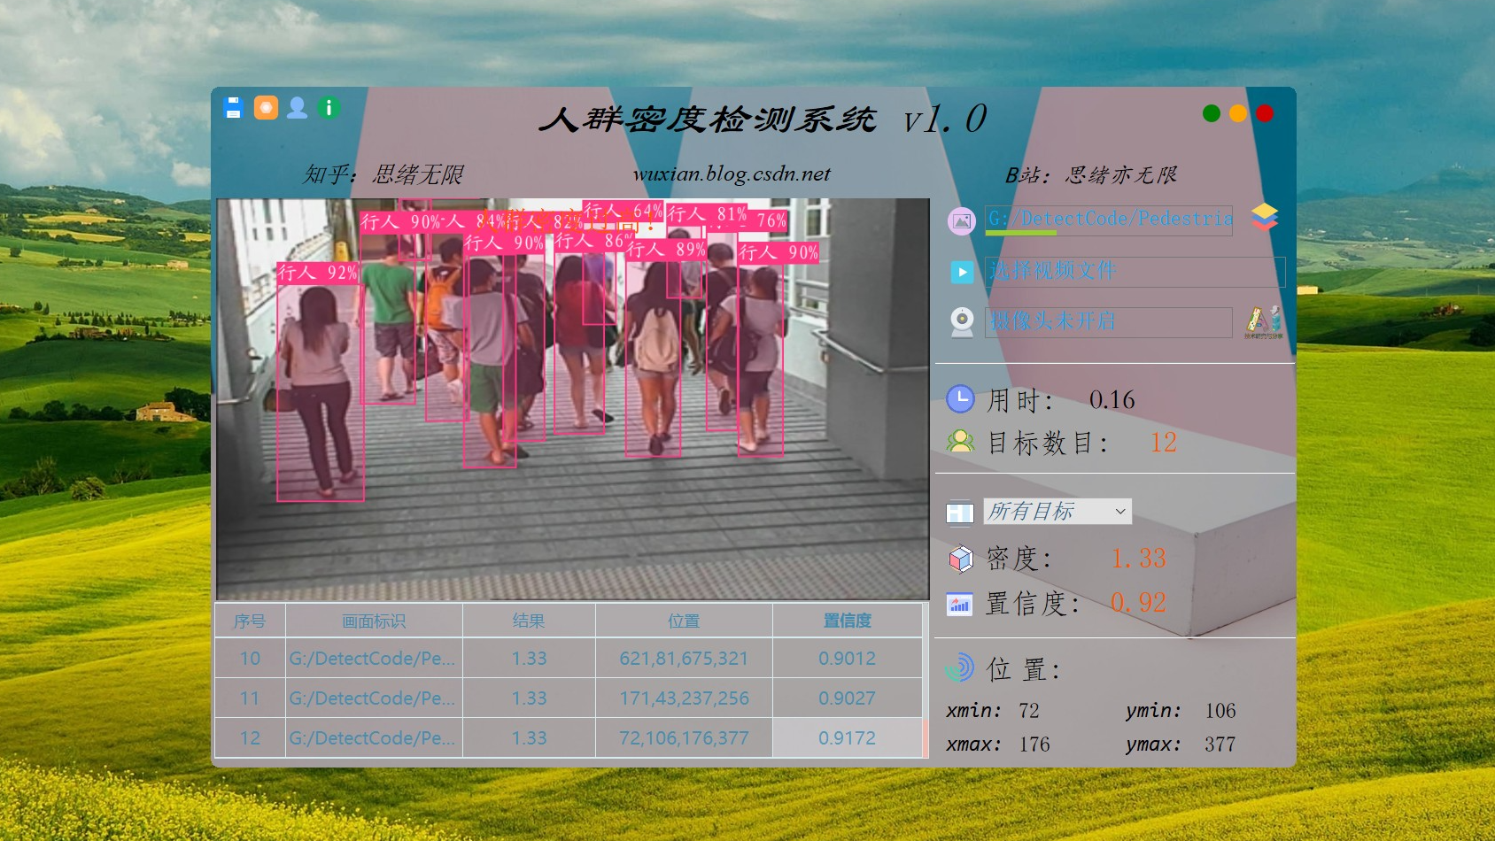This screenshot has width=1495, height=841.
Task: Click confidence cell 0.9172
Action: (847, 738)
